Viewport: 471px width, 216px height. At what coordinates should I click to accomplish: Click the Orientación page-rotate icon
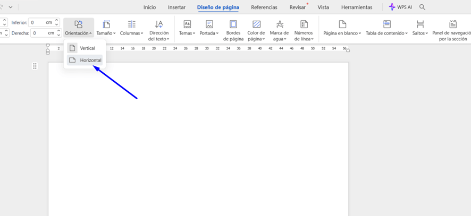coord(78,24)
